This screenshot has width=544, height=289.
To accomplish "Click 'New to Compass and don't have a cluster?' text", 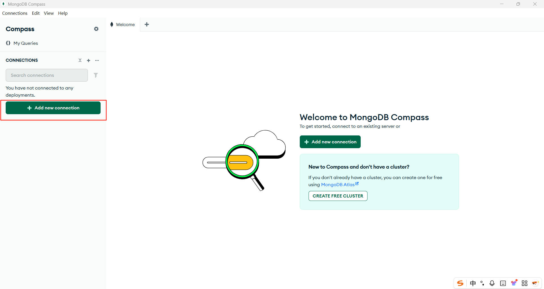I will click(x=359, y=167).
